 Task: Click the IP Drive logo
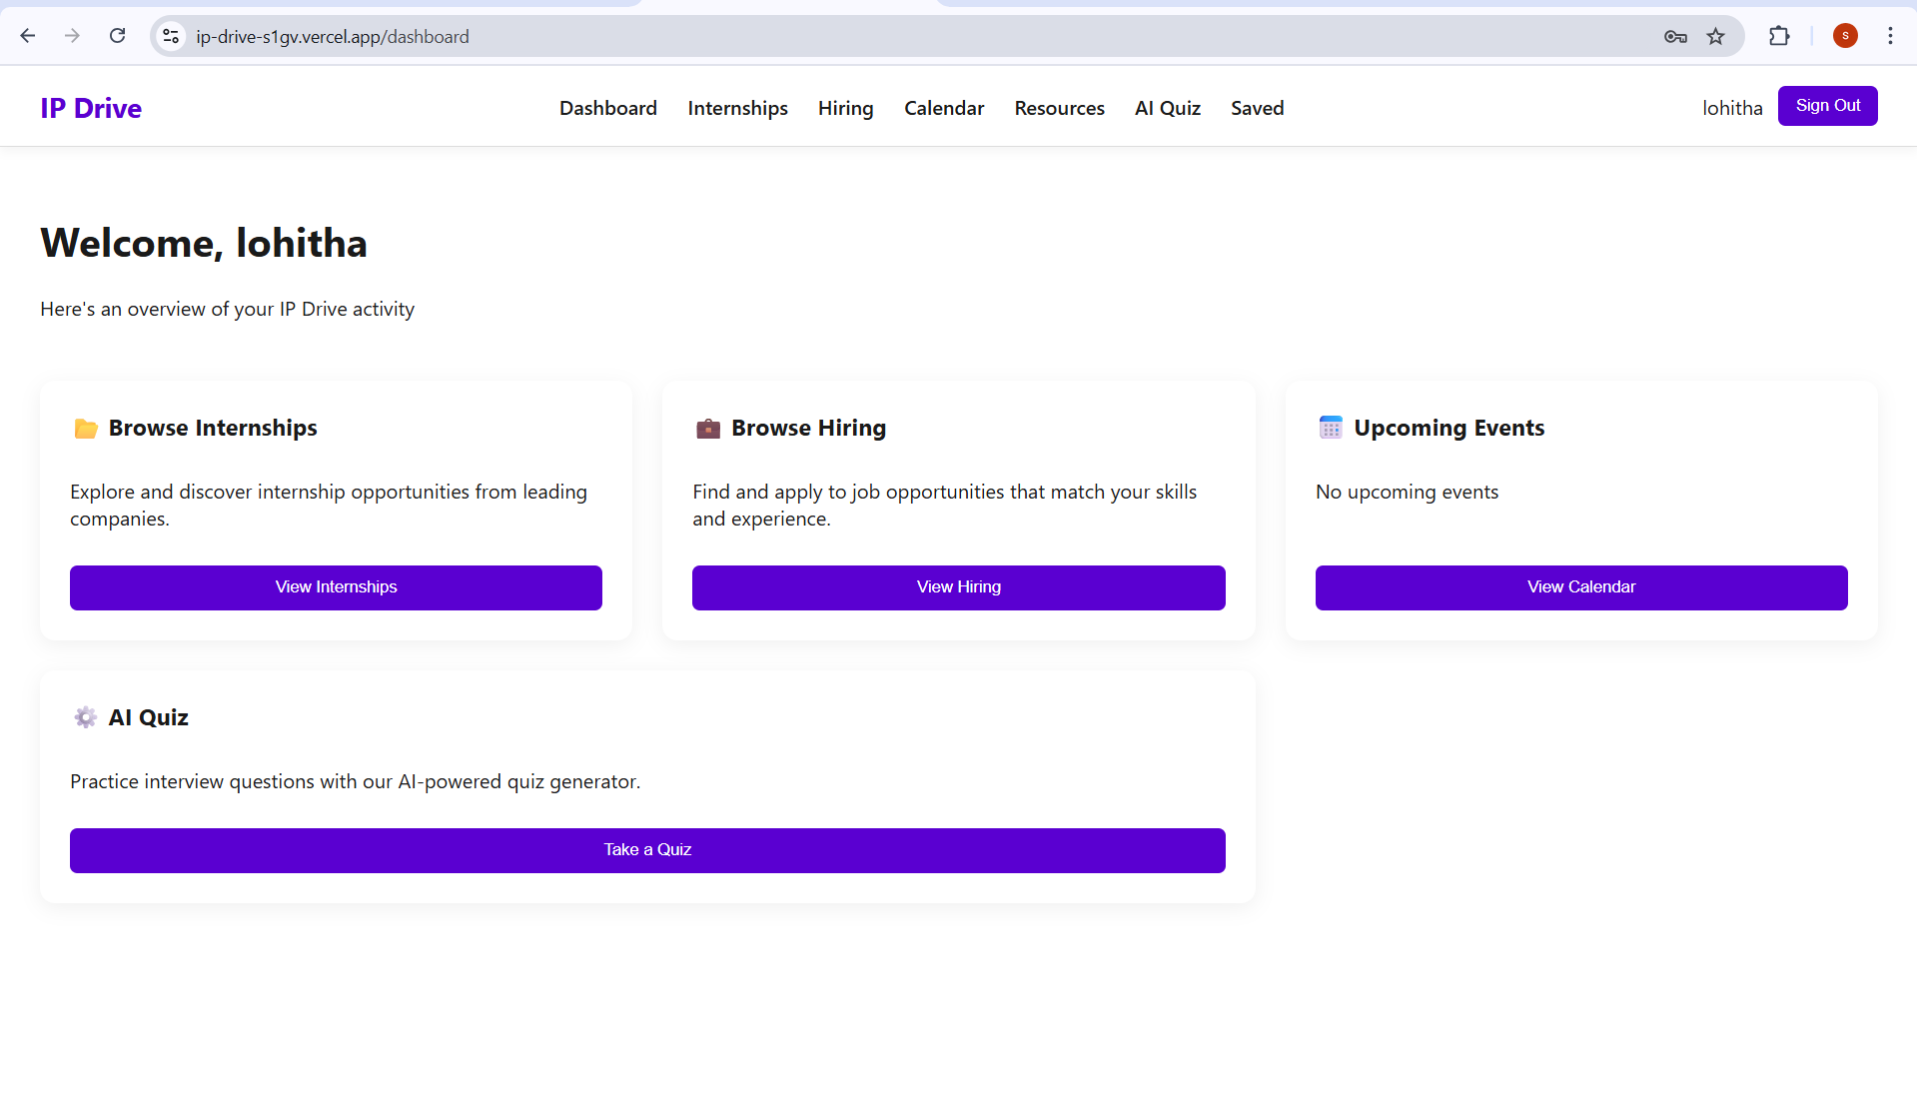(91, 108)
